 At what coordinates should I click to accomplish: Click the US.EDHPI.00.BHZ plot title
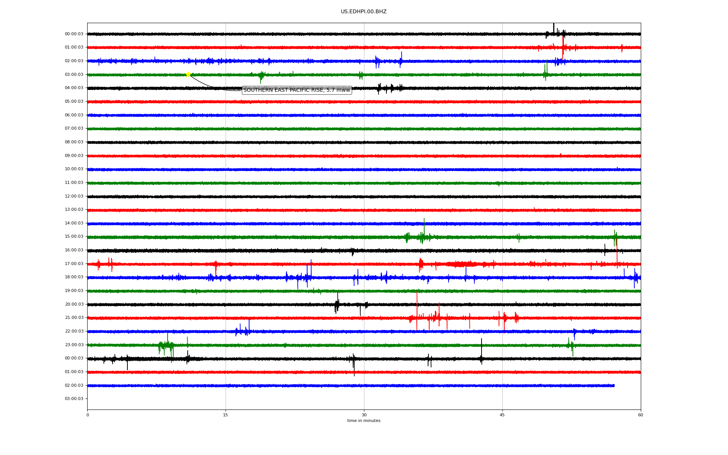[364, 12]
